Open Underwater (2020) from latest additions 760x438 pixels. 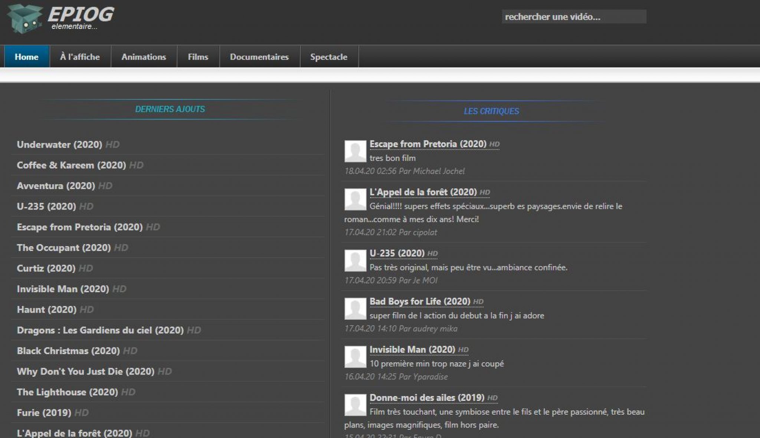click(x=59, y=145)
